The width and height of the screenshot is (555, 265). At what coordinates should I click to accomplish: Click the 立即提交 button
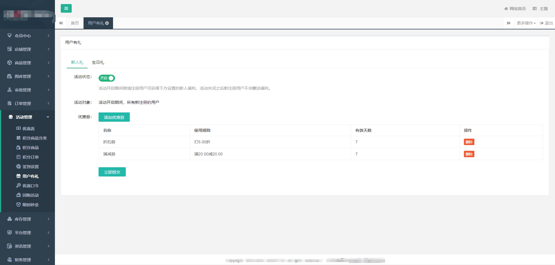coord(112,172)
